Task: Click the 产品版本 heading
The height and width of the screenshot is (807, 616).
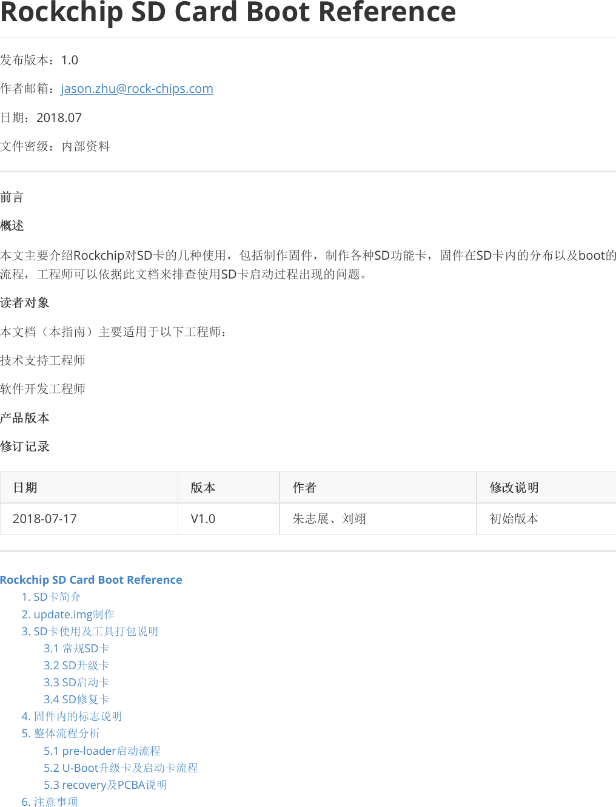Action: [25, 418]
